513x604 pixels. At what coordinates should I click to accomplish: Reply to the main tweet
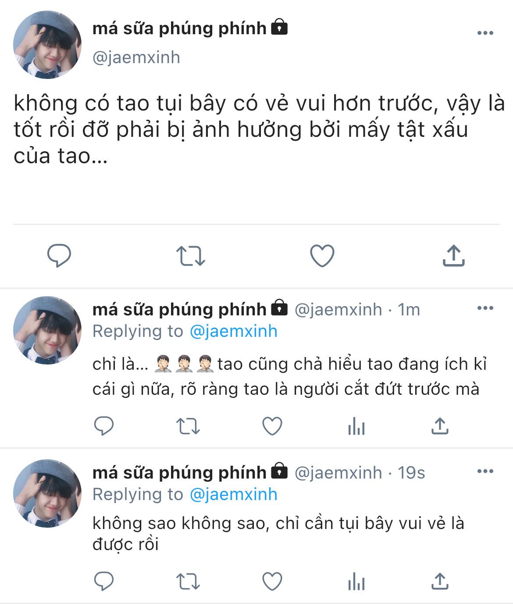[x=59, y=255]
